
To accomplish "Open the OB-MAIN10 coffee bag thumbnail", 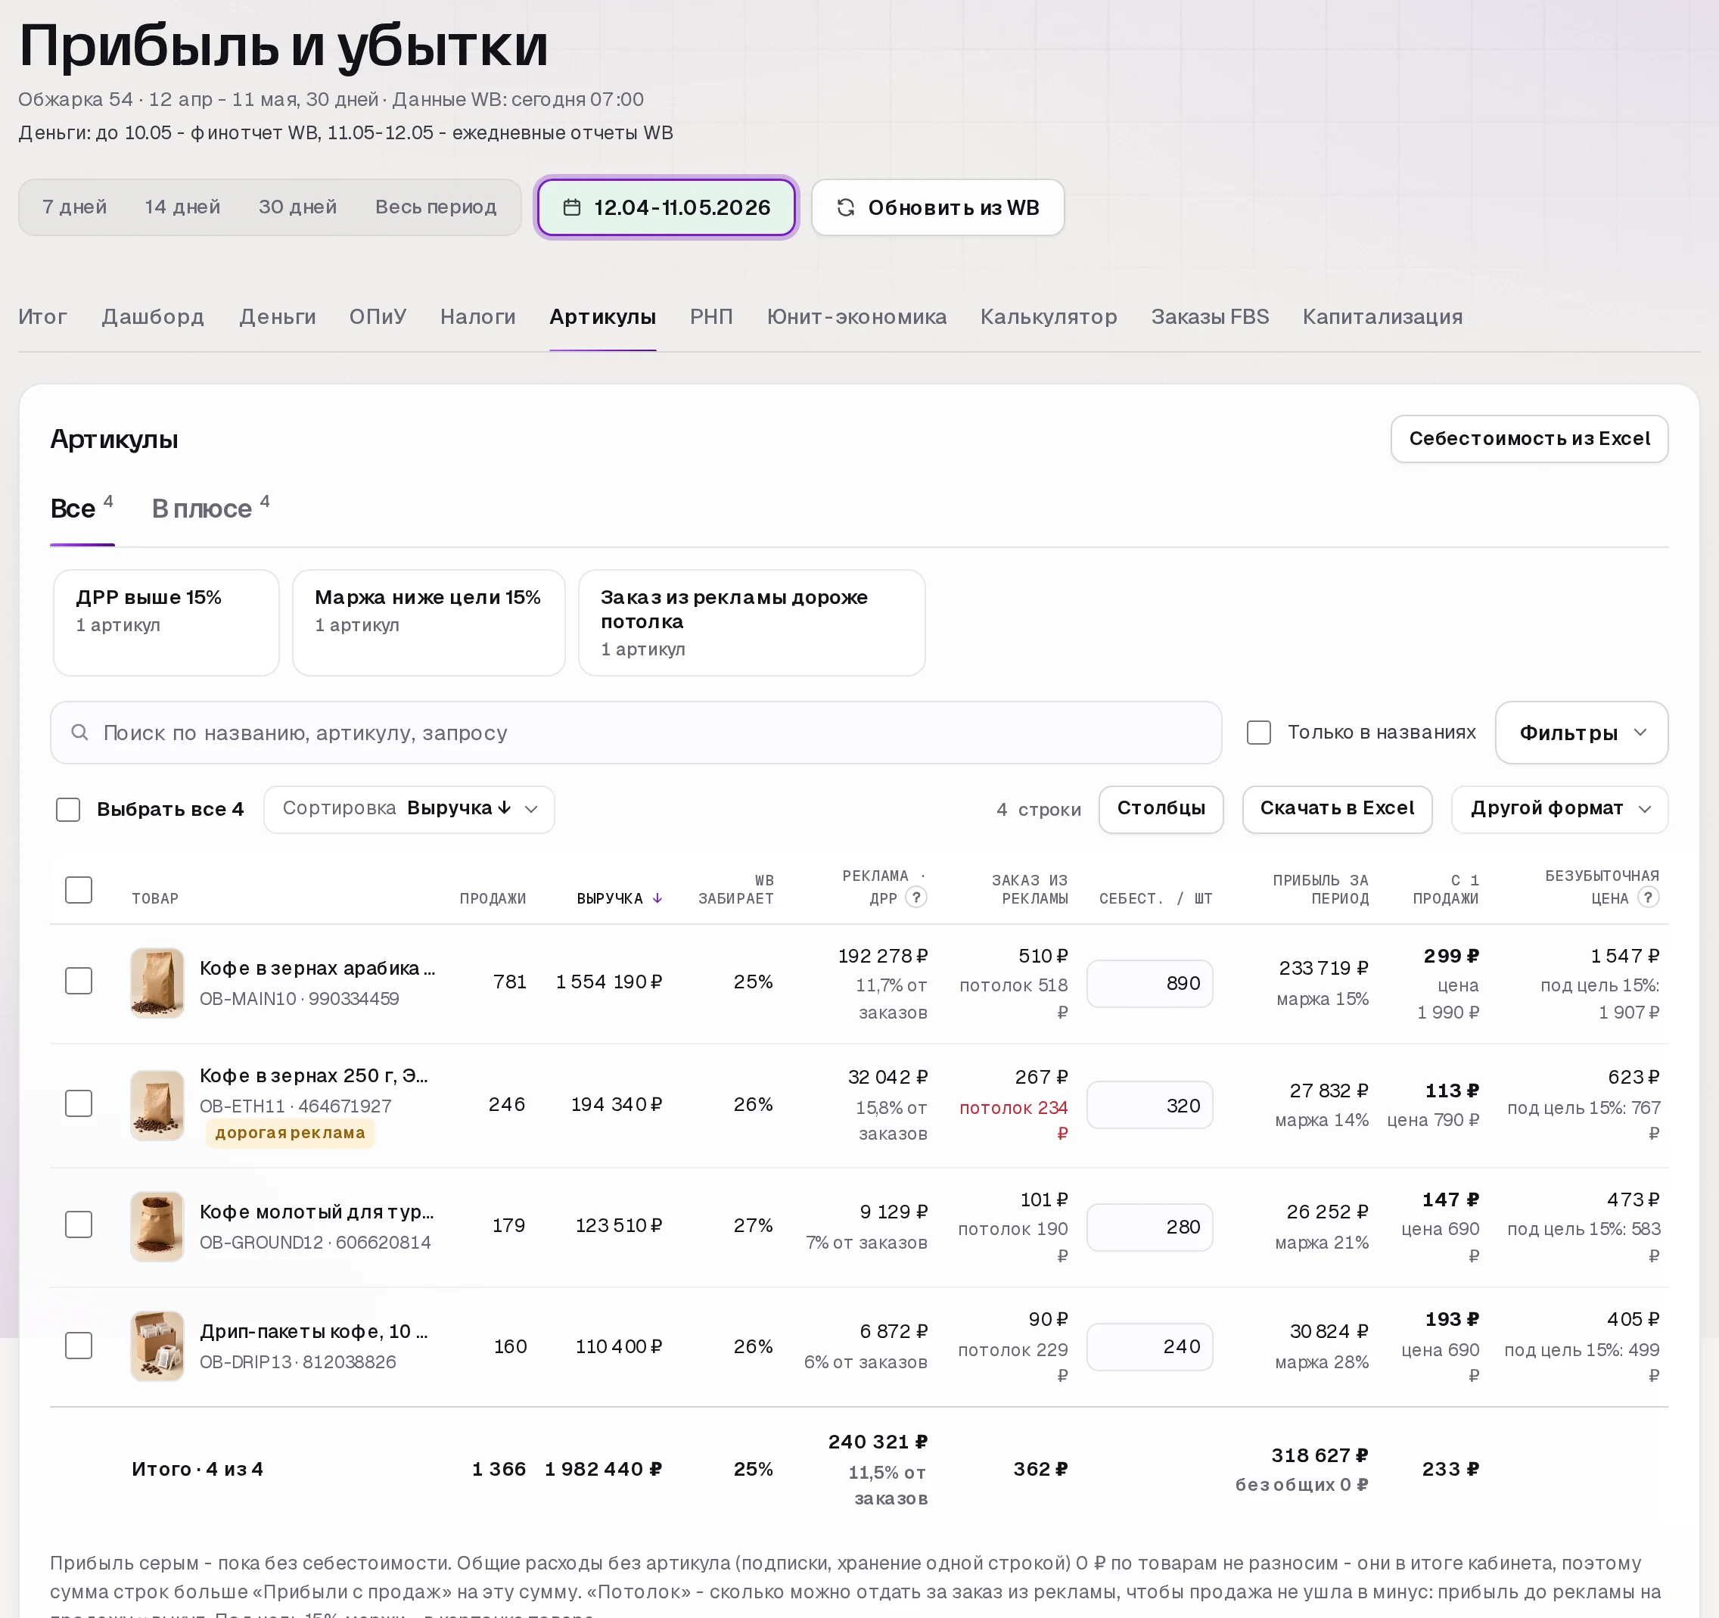I will (157, 982).
